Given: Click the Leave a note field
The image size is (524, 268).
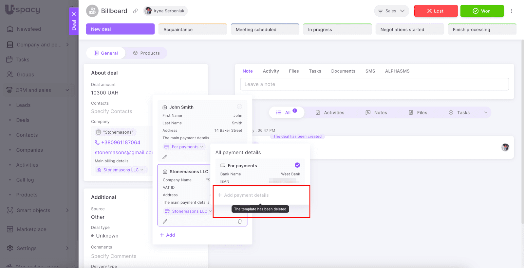Looking at the screenshot, I should [x=374, y=84].
